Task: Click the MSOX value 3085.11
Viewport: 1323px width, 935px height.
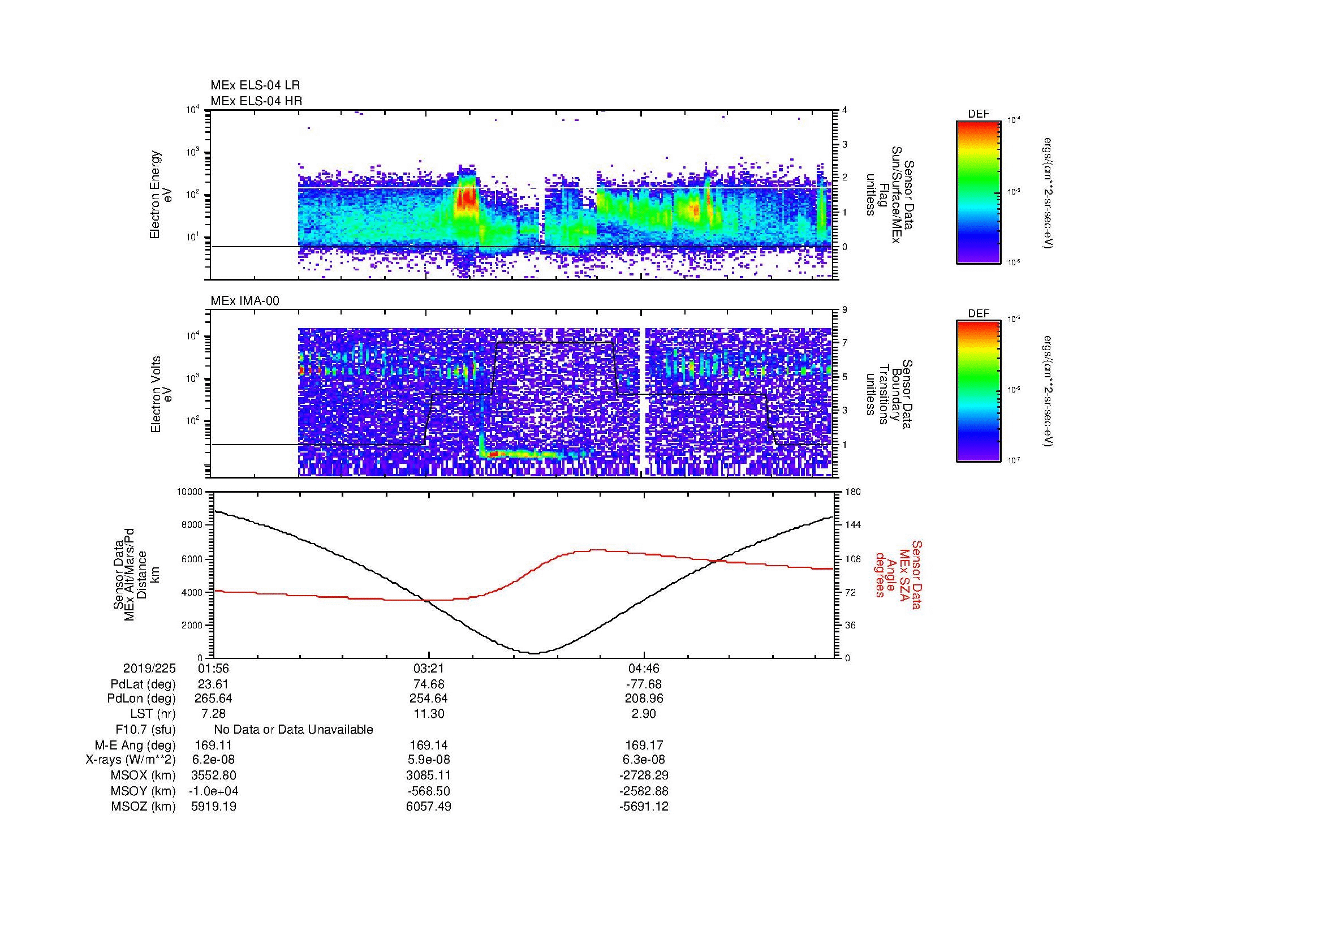Action: (429, 776)
